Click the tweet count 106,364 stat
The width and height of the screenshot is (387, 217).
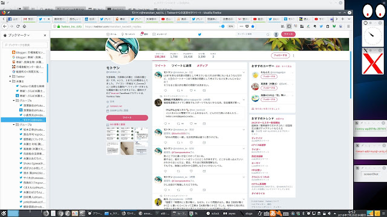click(160, 55)
